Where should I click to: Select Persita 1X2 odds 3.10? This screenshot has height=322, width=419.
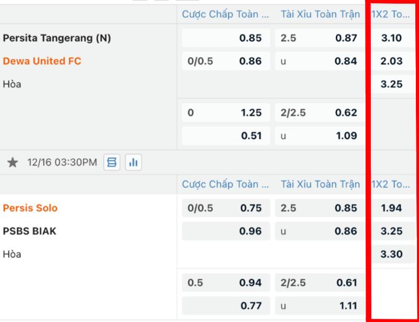(x=392, y=38)
